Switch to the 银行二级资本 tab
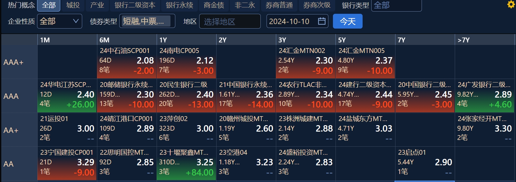Screen dimensions: 516x182 [x=135, y=5]
